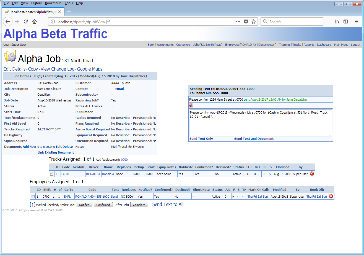This screenshot has width=364, height=255.
Task: Click Send Text and Document
Action: [254, 139]
